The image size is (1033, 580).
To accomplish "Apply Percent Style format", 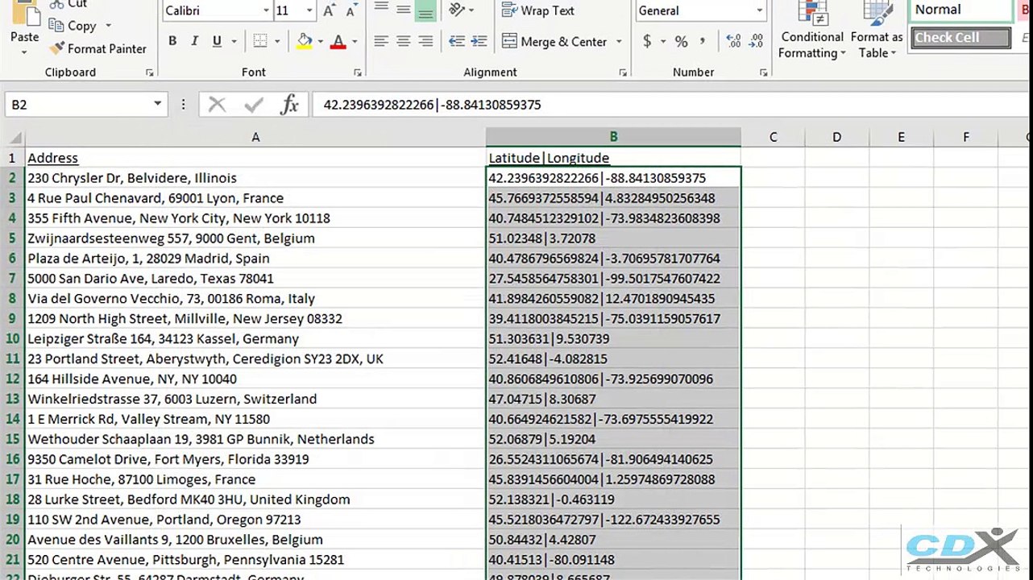I will pyautogui.click(x=681, y=41).
